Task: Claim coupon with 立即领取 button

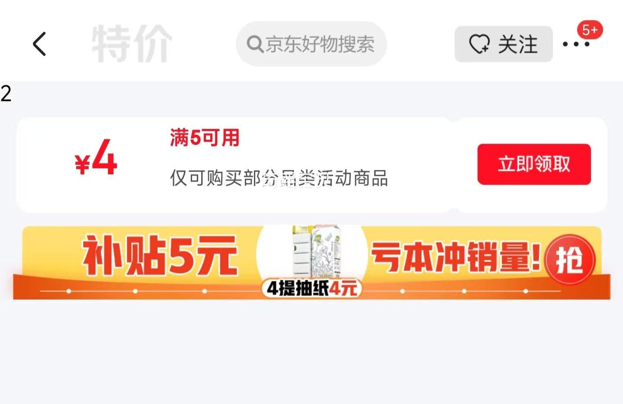Action: [534, 164]
